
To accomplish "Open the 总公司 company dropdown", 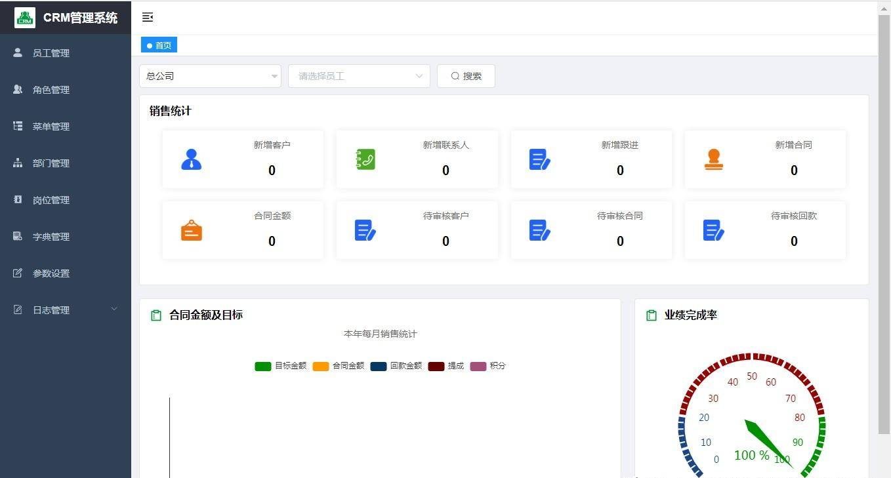I will click(x=210, y=76).
